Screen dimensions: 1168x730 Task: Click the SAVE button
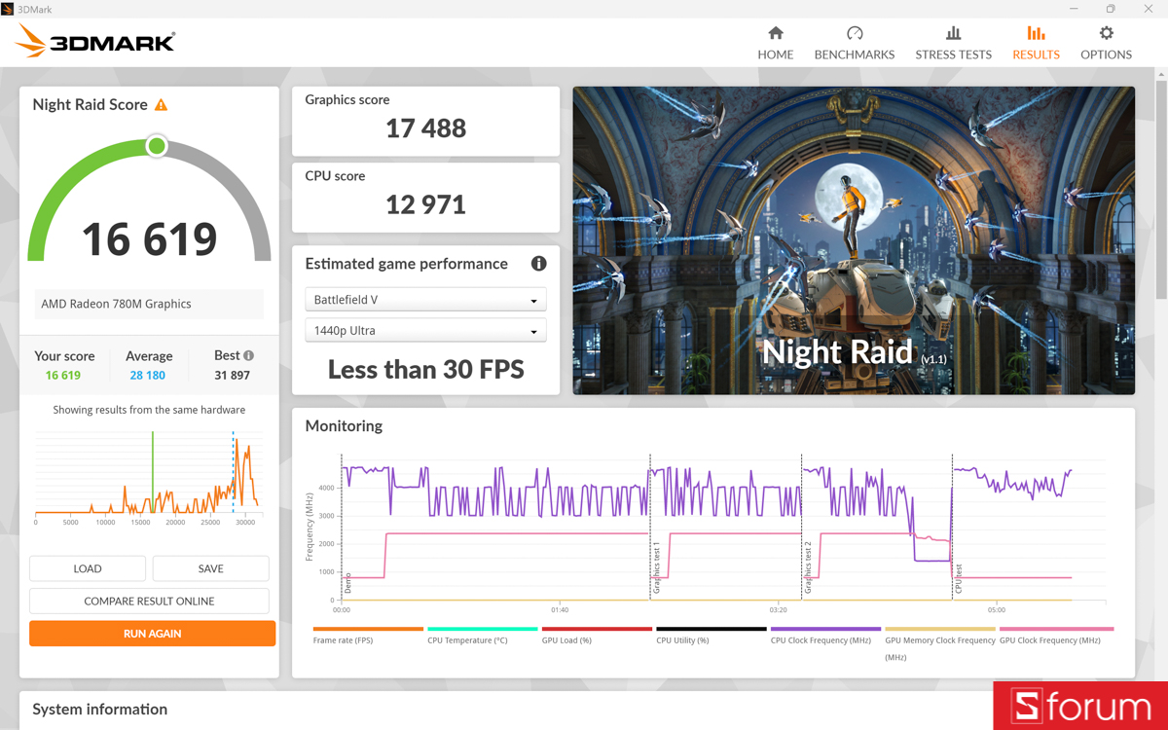point(210,568)
